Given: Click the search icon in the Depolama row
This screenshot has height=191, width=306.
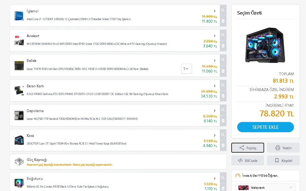Looking at the screenshot, I should 223,110.
